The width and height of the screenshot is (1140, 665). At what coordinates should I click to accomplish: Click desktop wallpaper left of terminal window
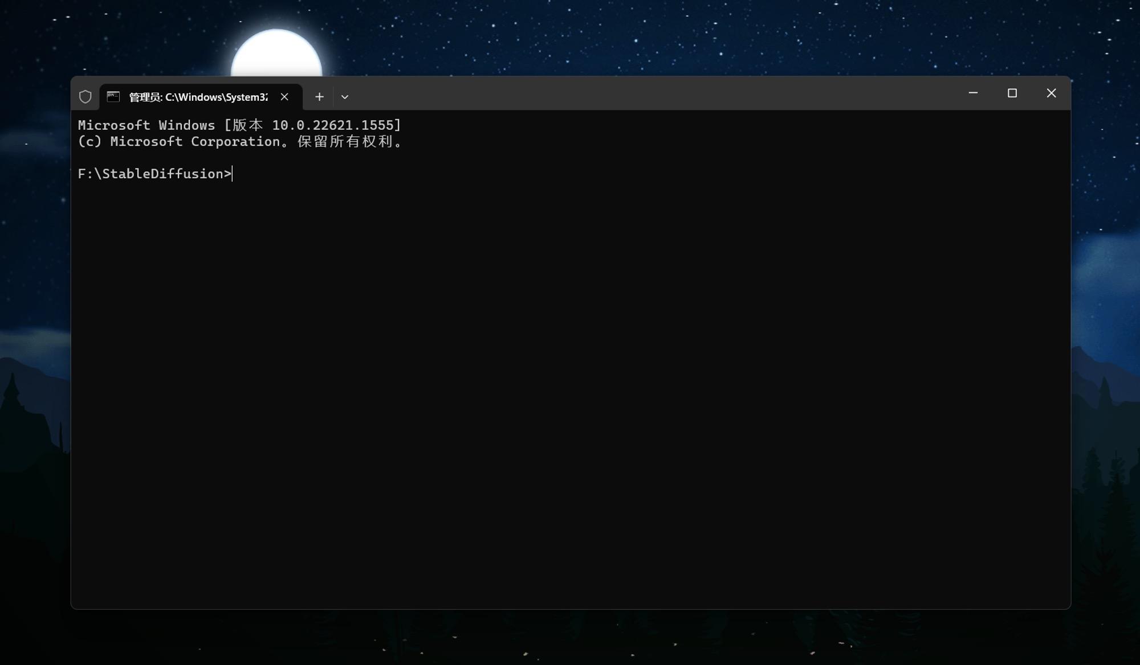tap(34, 342)
